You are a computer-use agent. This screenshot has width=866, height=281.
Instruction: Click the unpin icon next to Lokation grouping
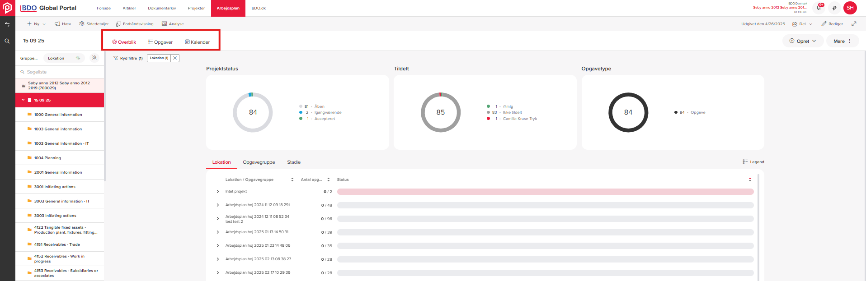coord(94,58)
